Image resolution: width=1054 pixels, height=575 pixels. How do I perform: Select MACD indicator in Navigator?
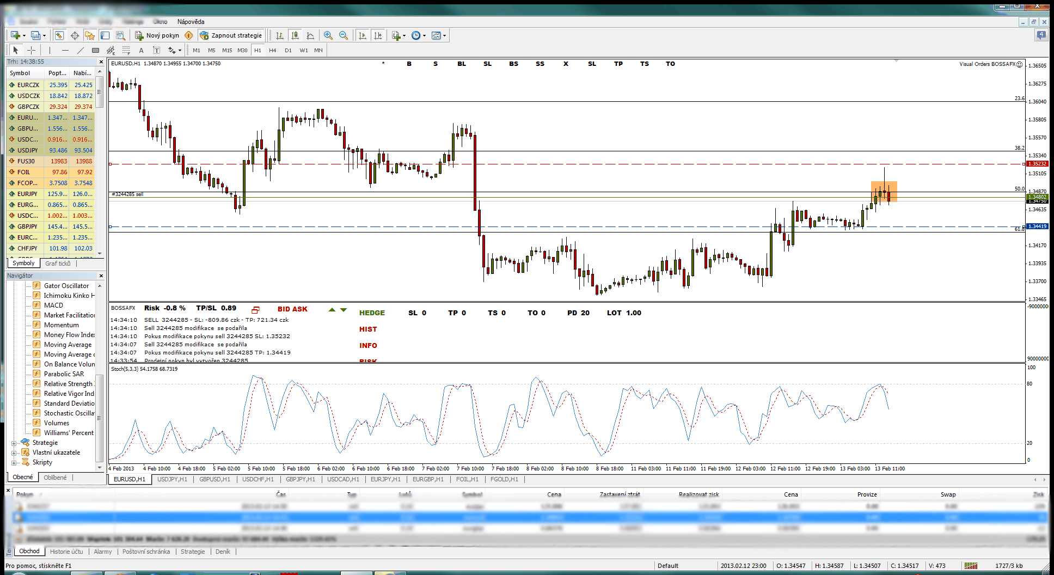pyautogui.click(x=53, y=305)
